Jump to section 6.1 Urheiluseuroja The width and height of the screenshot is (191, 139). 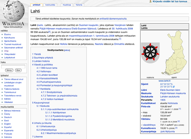click(46, 126)
